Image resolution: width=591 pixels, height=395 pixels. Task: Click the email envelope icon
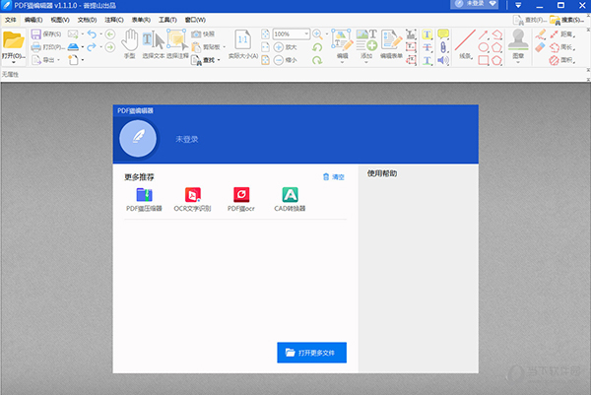click(73, 34)
